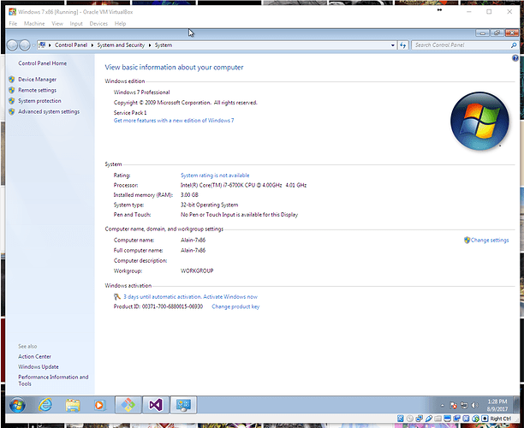Screen dimensions: 524x428
Task: Click the System protection shield icon
Action: [x=12, y=101]
